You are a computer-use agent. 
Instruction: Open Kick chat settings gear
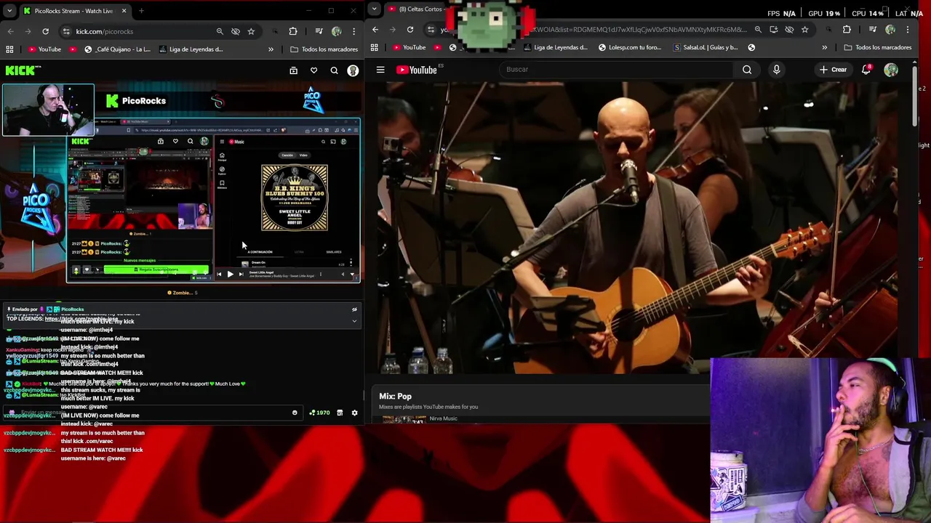coord(354,413)
